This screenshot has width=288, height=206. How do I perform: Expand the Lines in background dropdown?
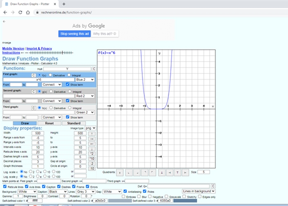click(x=199, y=191)
